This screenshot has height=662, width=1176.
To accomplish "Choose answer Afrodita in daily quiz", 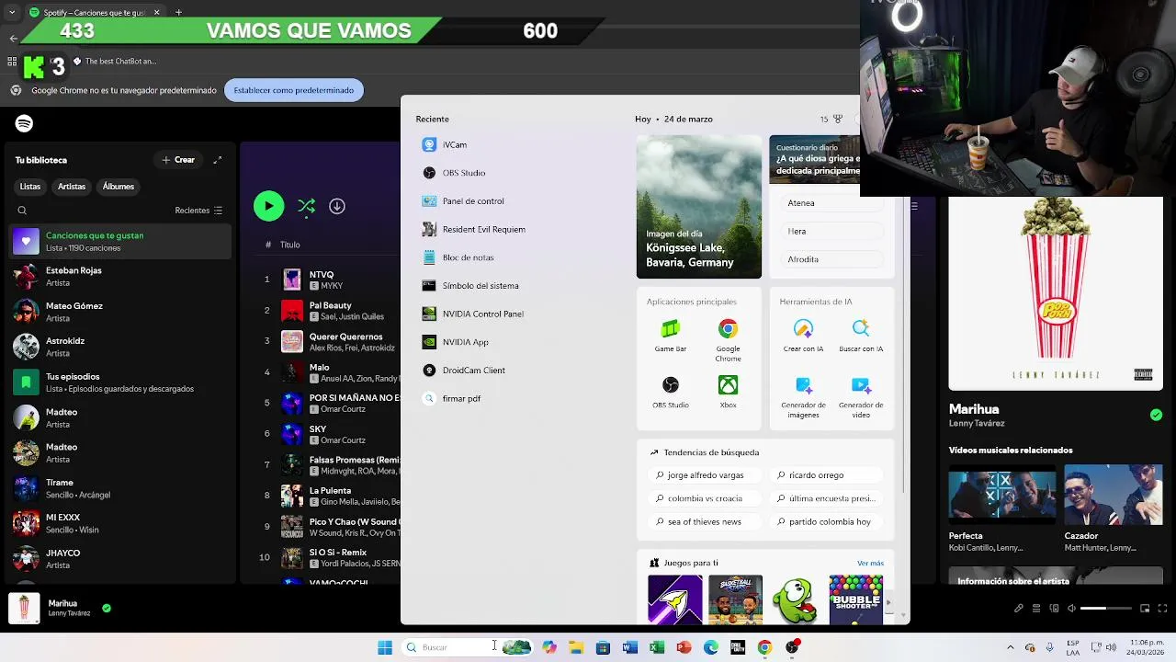I will point(832,259).
